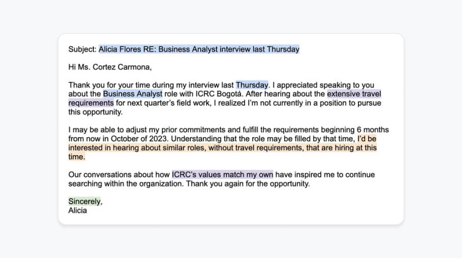Screen dimensions: 462x258
Task: Click "this opportunity." ending the first paragraph
Action: click(x=95, y=112)
